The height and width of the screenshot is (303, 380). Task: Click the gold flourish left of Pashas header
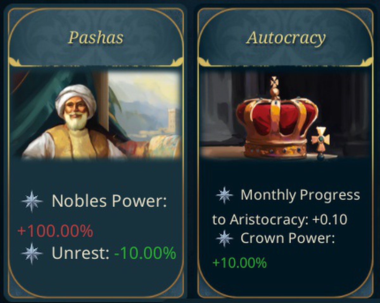[x=16, y=62]
